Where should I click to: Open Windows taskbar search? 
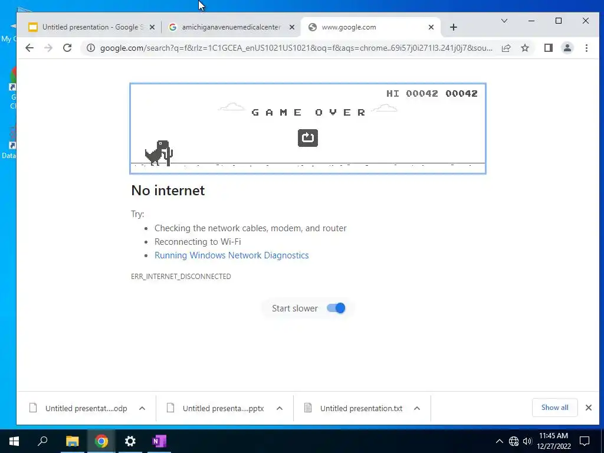(42, 441)
